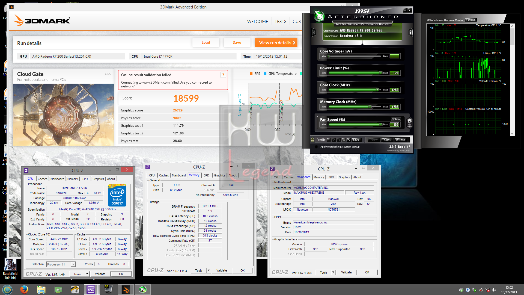Click the Fan Speed slider handle

(381, 125)
